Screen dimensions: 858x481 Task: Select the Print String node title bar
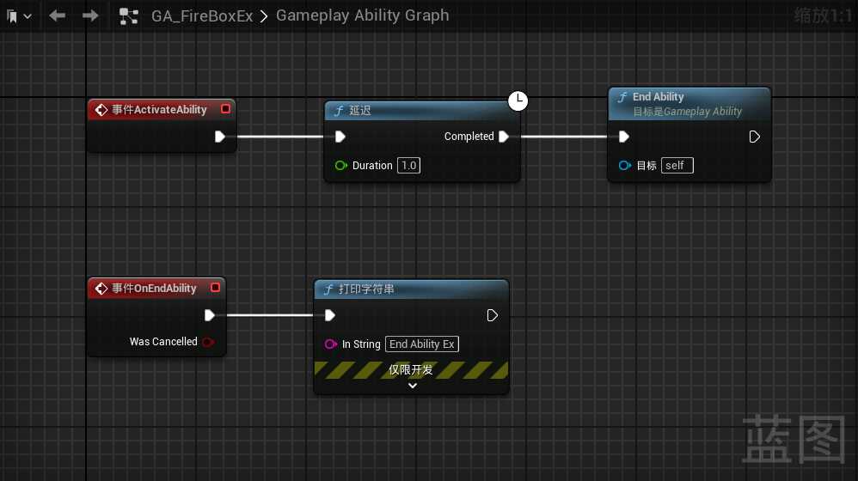click(x=411, y=289)
